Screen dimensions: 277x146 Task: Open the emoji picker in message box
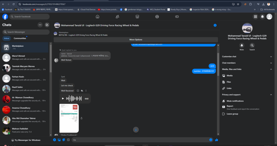(x=211, y=140)
